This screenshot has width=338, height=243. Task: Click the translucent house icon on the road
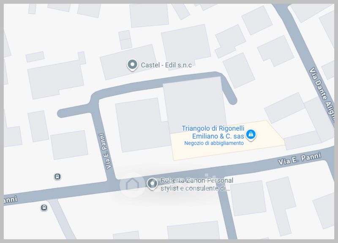tap(132, 184)
